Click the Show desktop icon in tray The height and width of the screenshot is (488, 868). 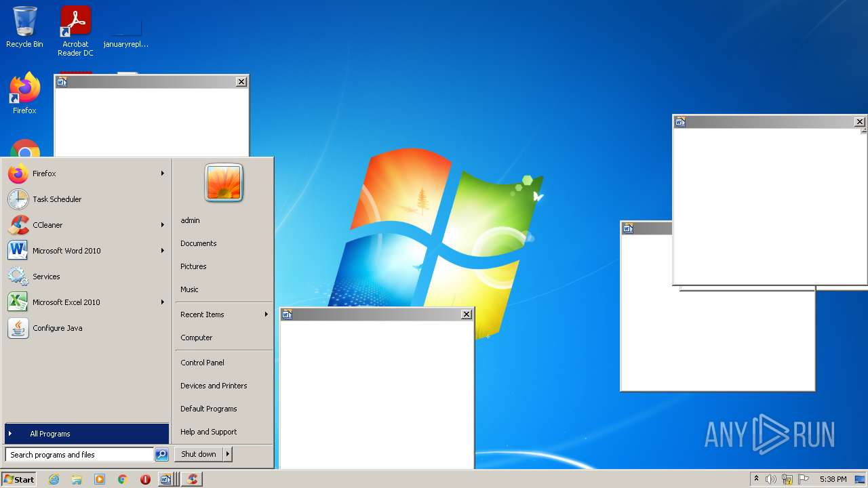(x=860, y=479)
